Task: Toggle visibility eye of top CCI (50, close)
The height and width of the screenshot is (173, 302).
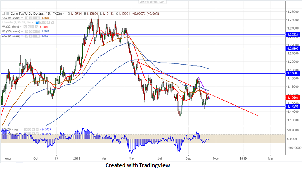Action: 26,129
